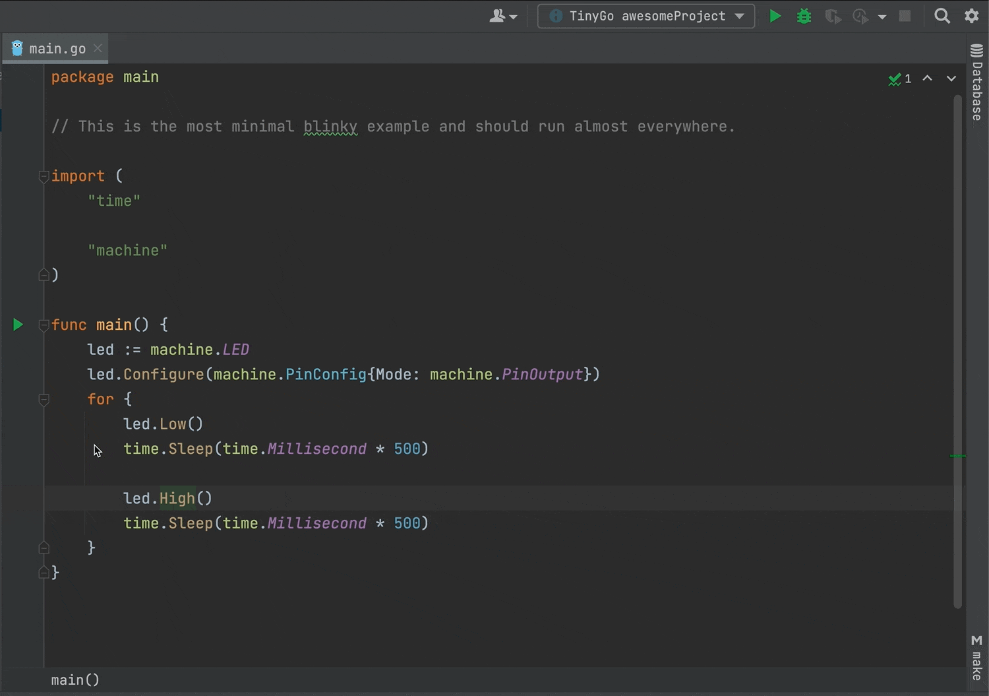Collapse the for loop fold marker
This screenshot has height=696, width=989.
(x=44, y=399)
